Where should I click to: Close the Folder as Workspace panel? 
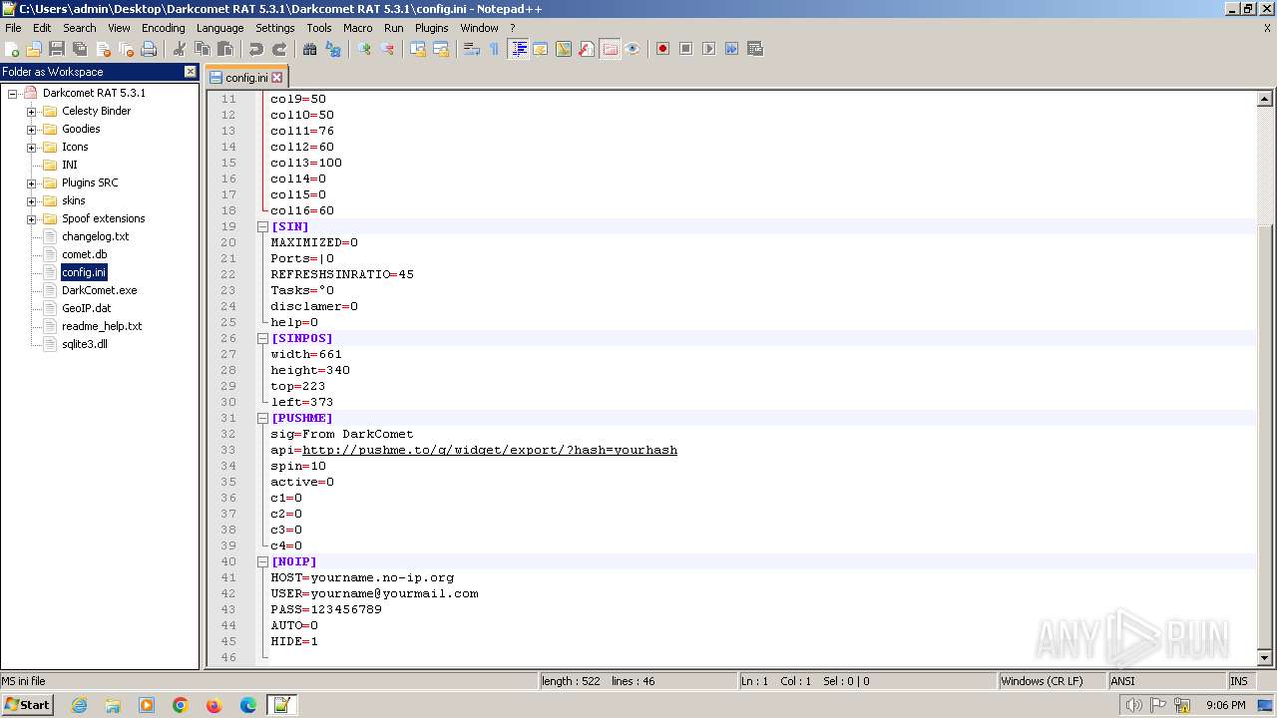pyautogui.click(x=191, y=72)
